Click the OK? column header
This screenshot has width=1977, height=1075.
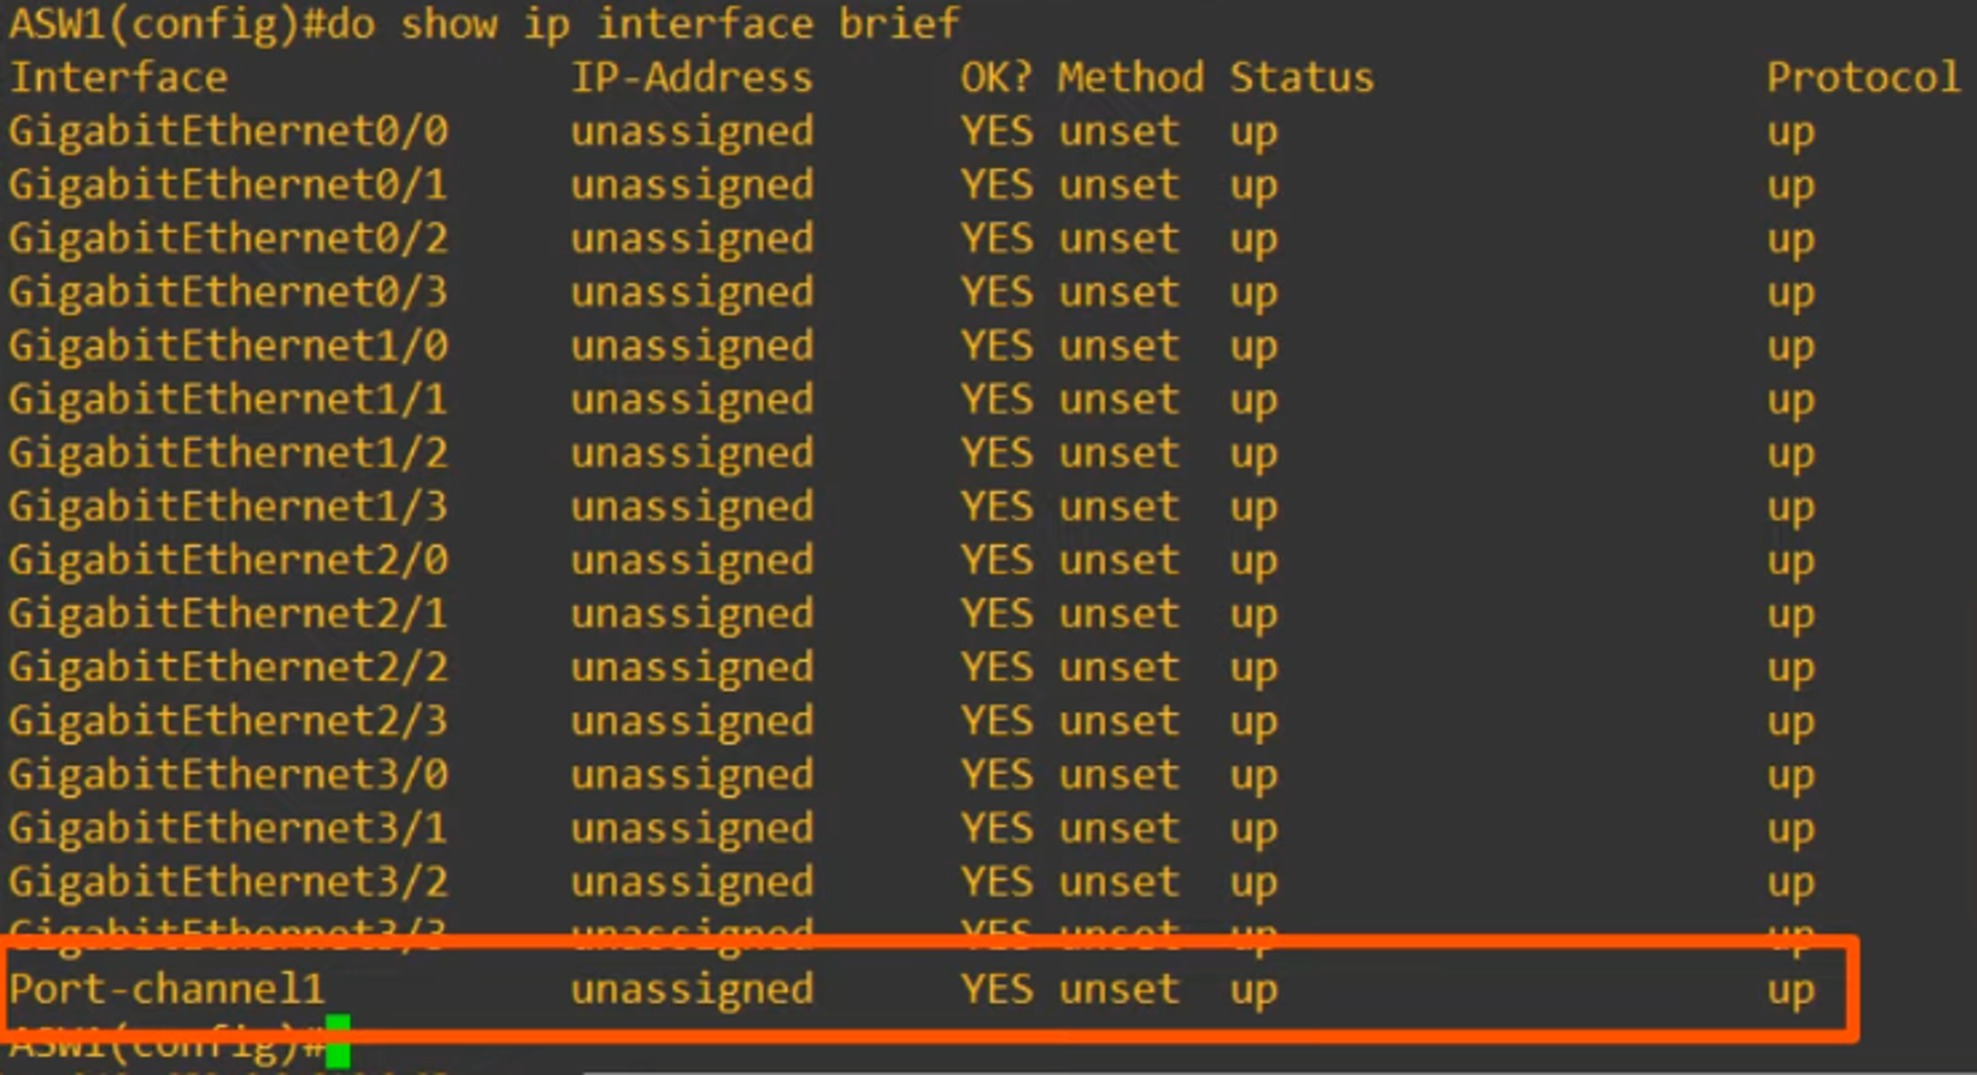click(995, 77)
